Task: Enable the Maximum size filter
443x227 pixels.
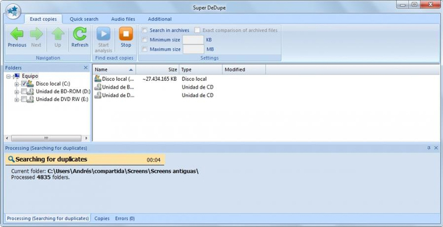Action: point(145,49)
